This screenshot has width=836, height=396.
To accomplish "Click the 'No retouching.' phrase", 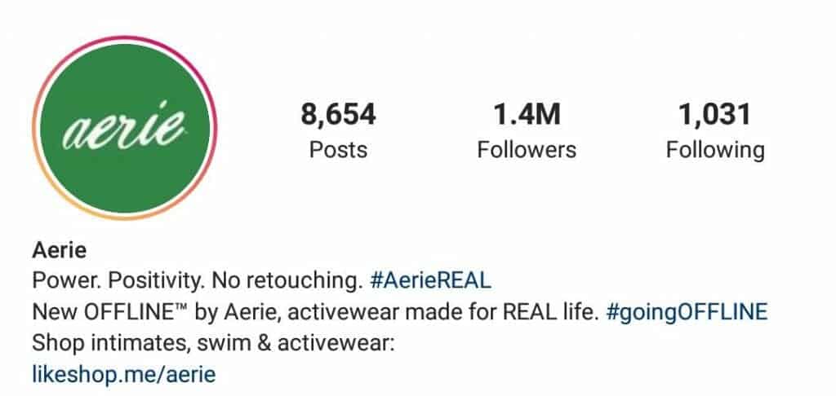I will pyautogui.click(x=287, y=280).
